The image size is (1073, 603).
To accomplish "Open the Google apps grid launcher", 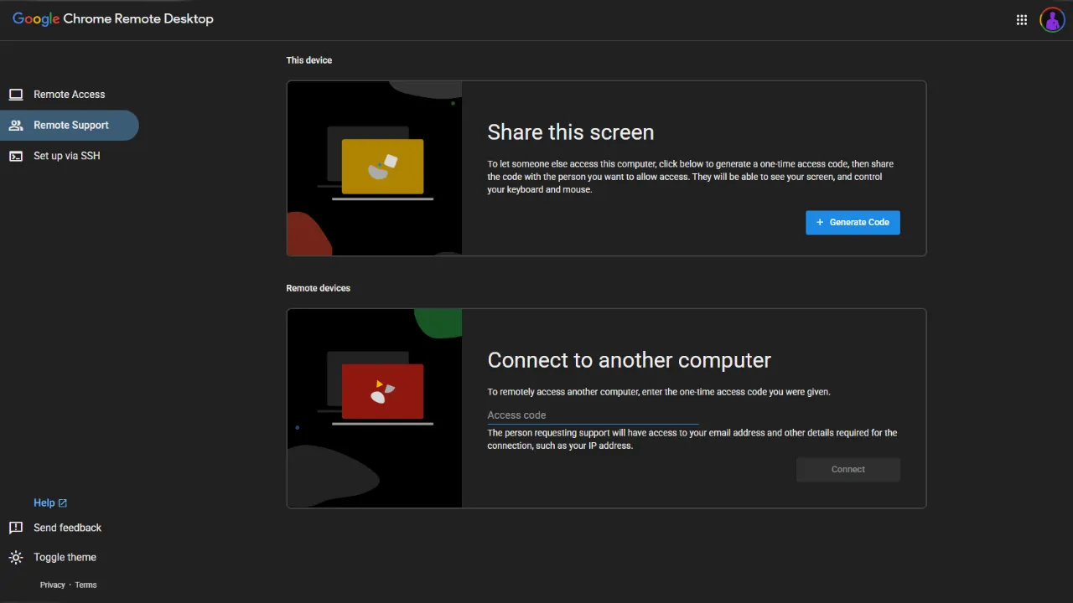I will tap(1022, 20).
